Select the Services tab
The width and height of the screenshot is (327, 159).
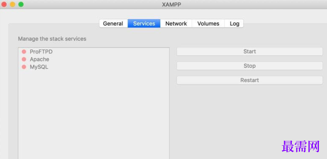point(144,23)
